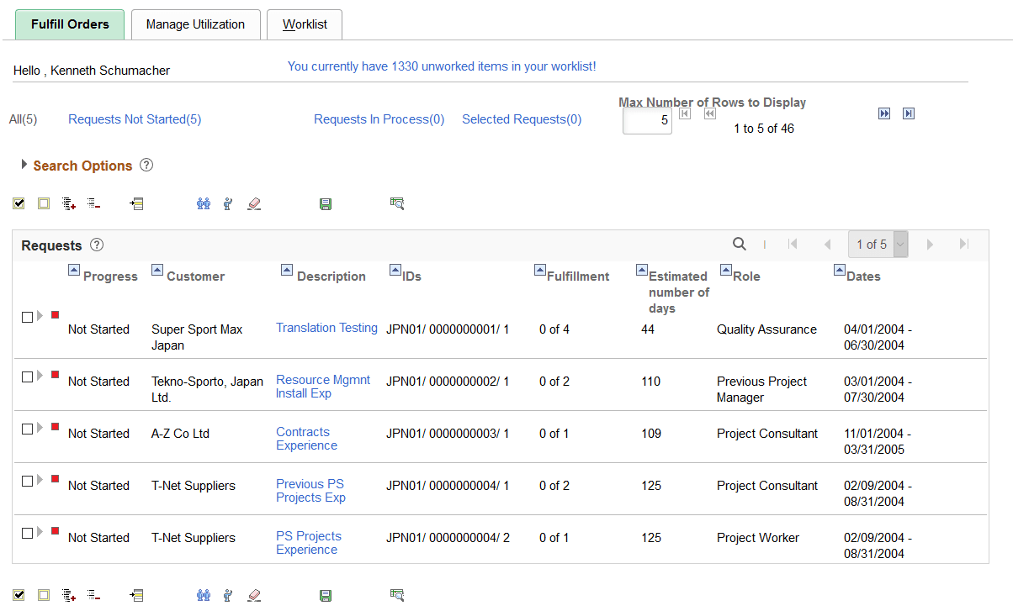This screenshot has width=1013, height=611.
Task: Click the remove request rows icon
Action: (93, 203)
